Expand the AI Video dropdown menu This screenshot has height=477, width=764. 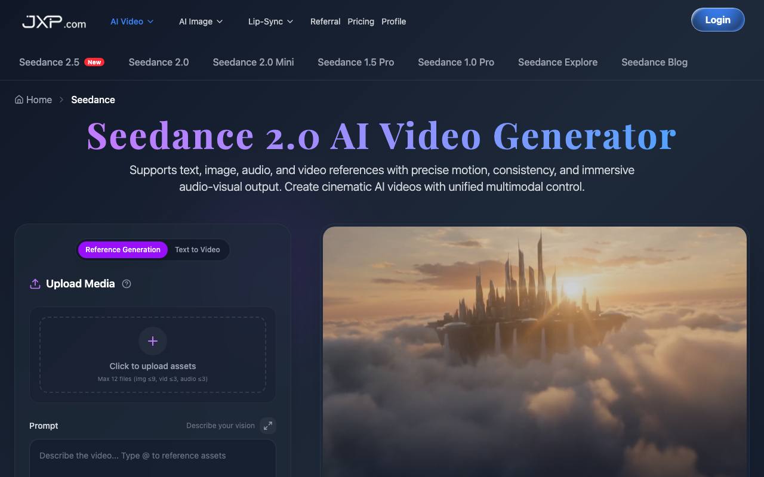coord(132,21)
